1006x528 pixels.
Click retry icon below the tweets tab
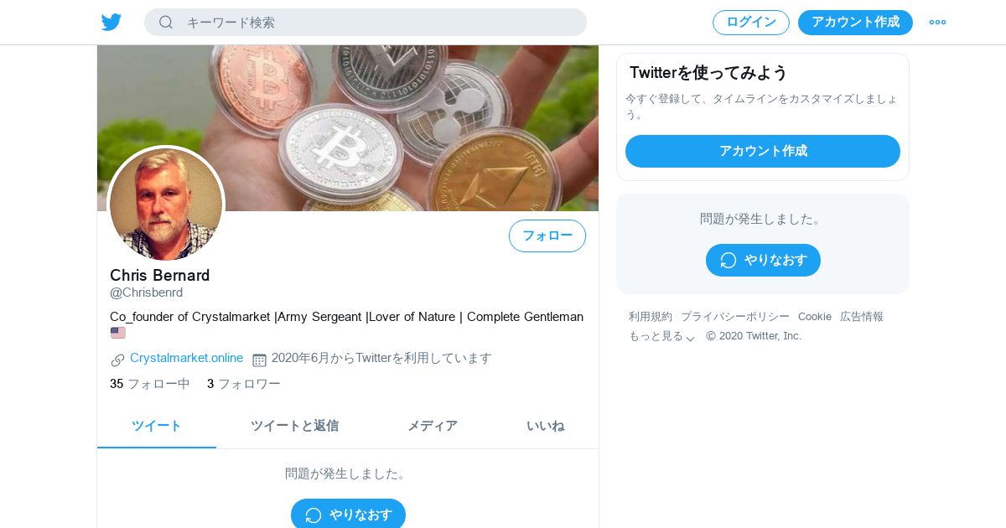pos(314,515)
